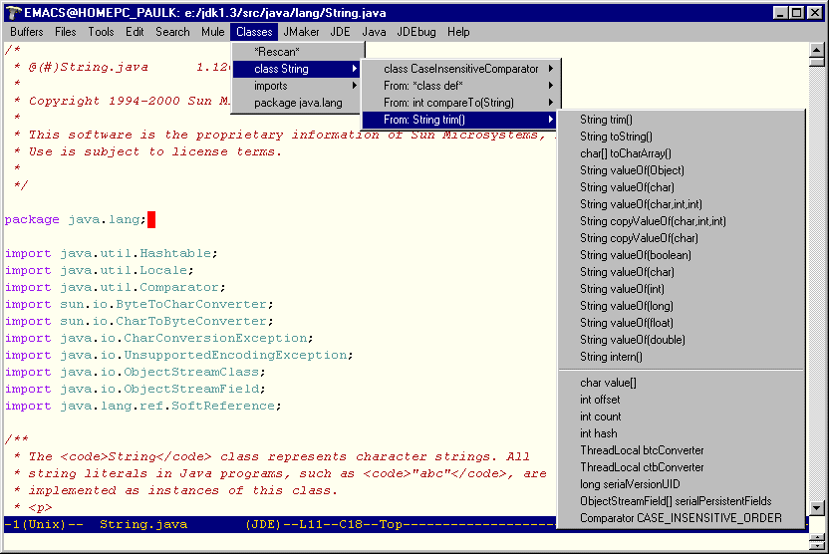The image size is (829, 554).
Task: Jump to String intern() method
Action: point(611,357)
